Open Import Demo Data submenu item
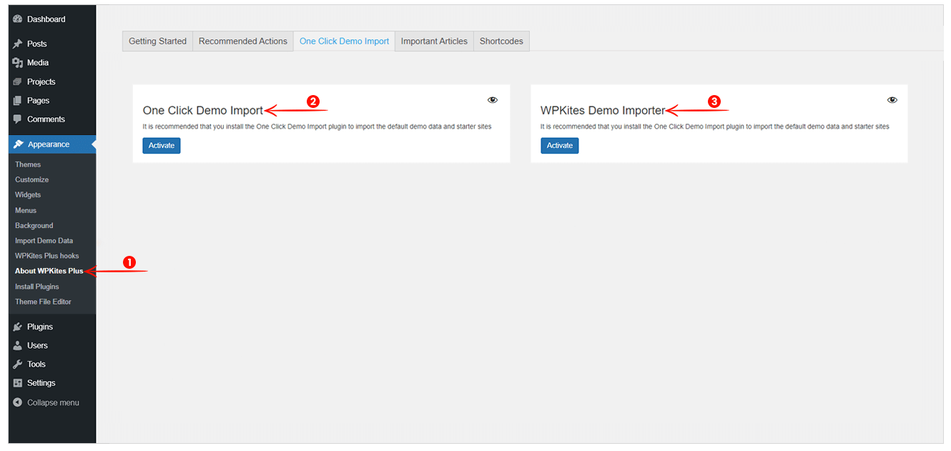951x451 pixels. coord(44,241)
